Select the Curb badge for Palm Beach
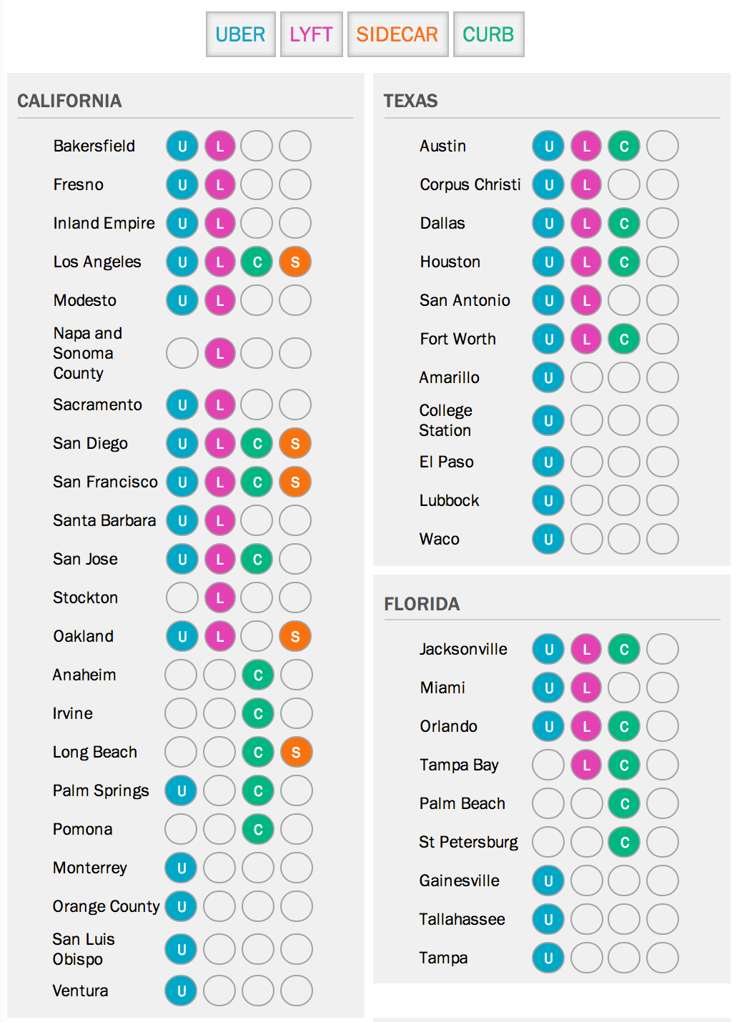752x1022 pixels. 623,803
